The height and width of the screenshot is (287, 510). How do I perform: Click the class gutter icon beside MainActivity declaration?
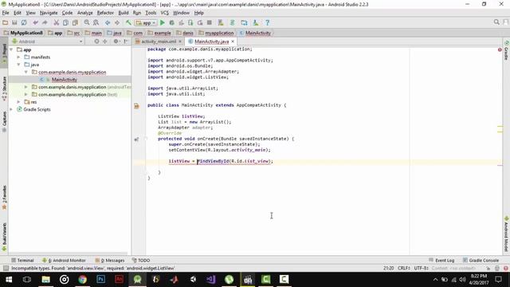pos(136,106)
